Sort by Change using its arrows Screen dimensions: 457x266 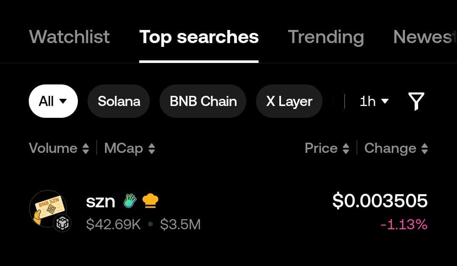424,149
